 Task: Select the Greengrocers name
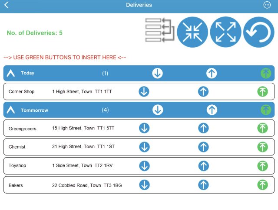coord(22,129)
